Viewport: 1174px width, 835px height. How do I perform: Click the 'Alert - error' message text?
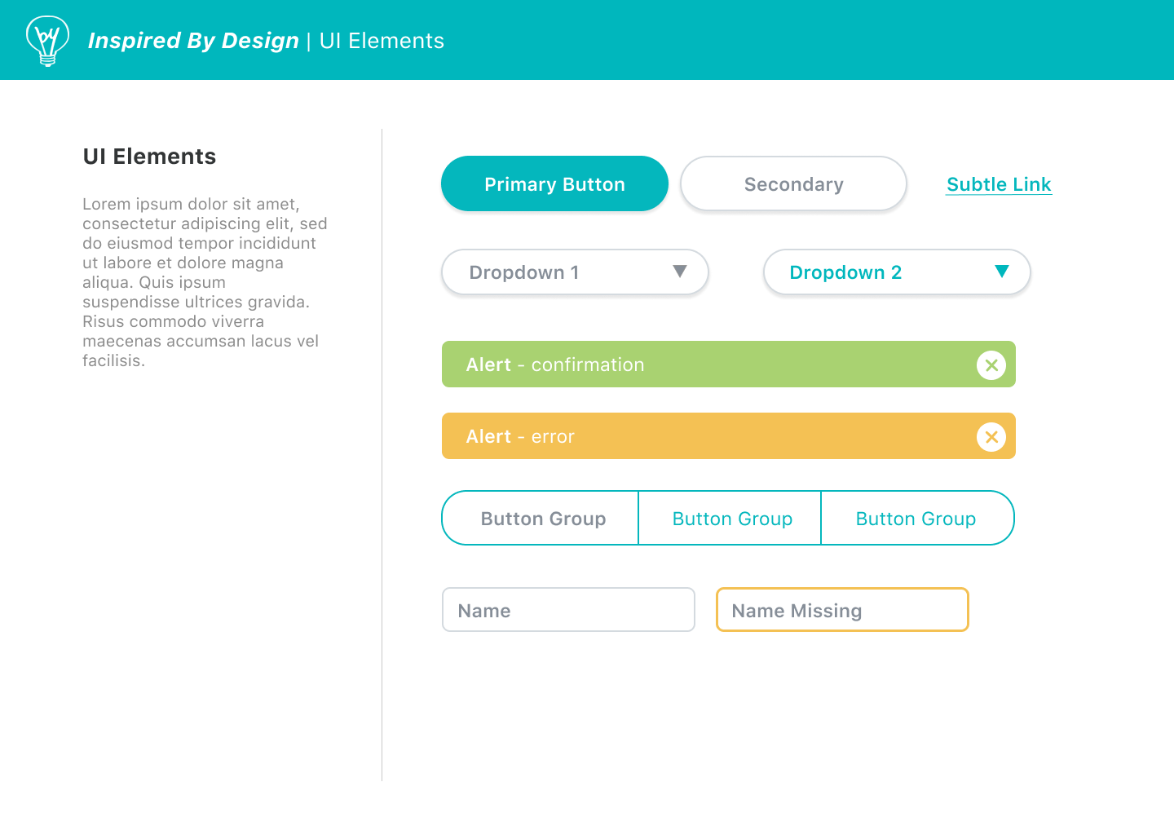[x=520, y=436]
